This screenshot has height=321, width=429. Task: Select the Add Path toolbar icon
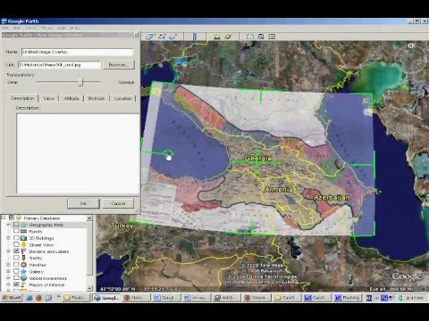pyautogui.click(x=162, y=37)
